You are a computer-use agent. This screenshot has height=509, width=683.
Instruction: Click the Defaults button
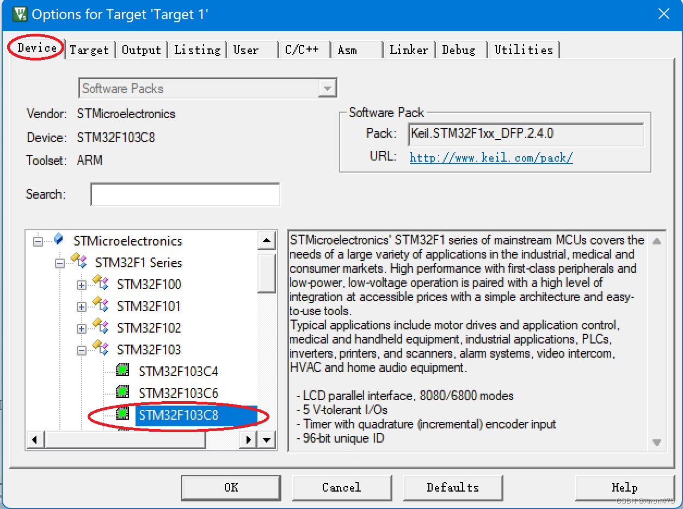453,487
